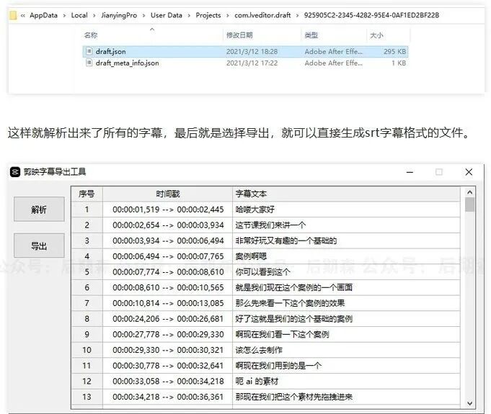
Task: Click the 2021/3/12 17:22 modified date
Action: click(x=252, y=63)
